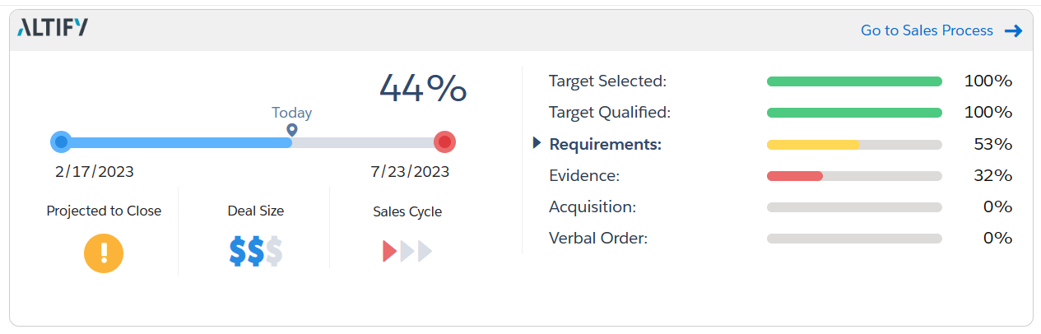This screenshot has width=1041, height=334.
Task: Click the red end date circle
Action: [444, 142]
